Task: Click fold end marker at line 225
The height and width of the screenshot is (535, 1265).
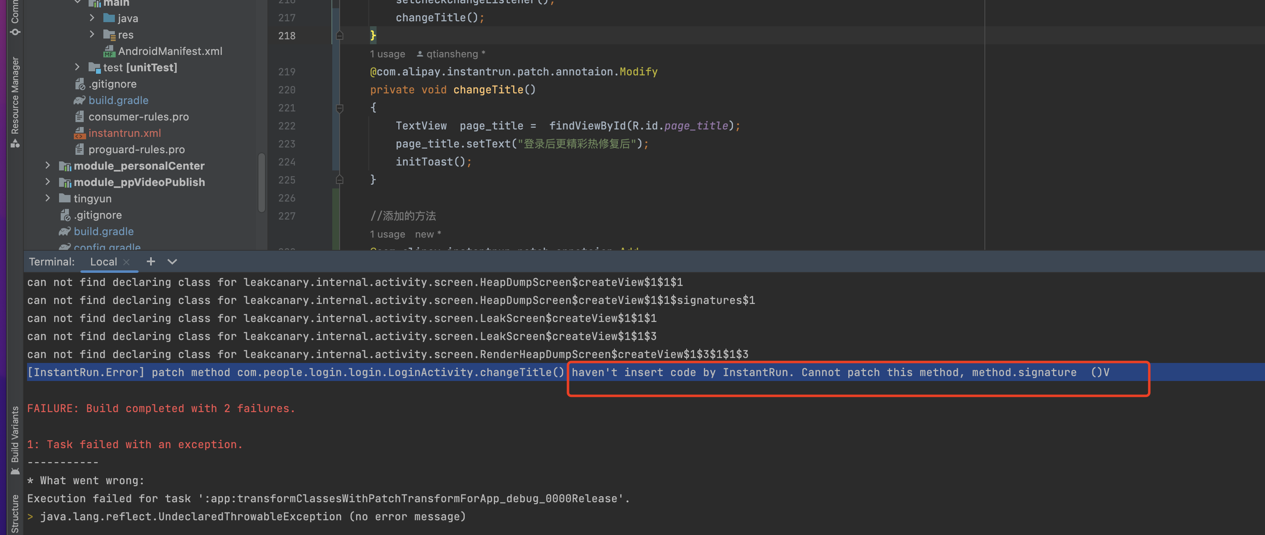Action: coord(339,180)
